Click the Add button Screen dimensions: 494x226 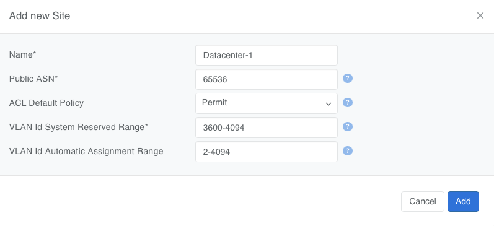(x=463, y=201)
